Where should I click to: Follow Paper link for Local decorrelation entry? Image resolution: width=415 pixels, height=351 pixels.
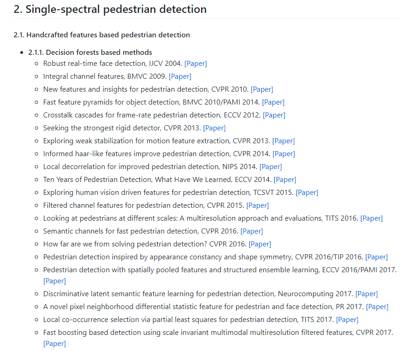pyautogui.click(x=271, y=167)
